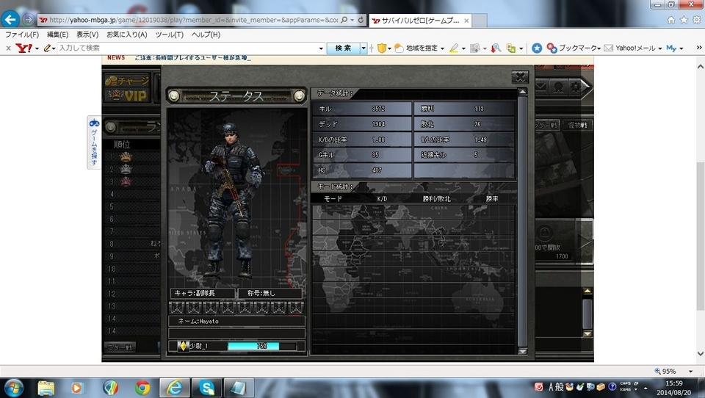
Task: Click the キル value 3572
Action: pos(378,109)
